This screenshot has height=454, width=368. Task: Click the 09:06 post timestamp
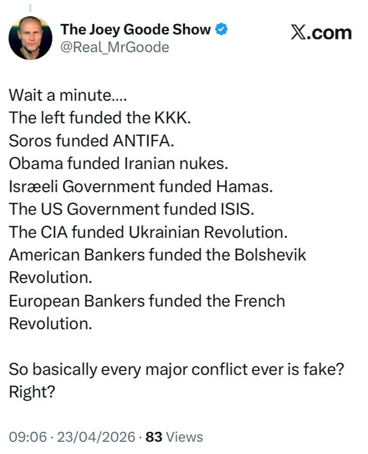click(28, 437)
